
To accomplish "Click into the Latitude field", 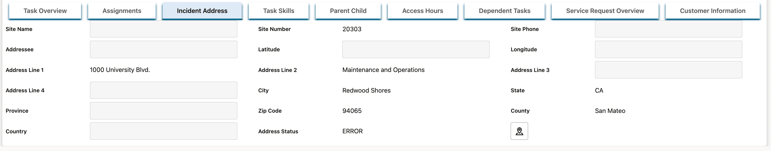I will [x=416, y=49].
